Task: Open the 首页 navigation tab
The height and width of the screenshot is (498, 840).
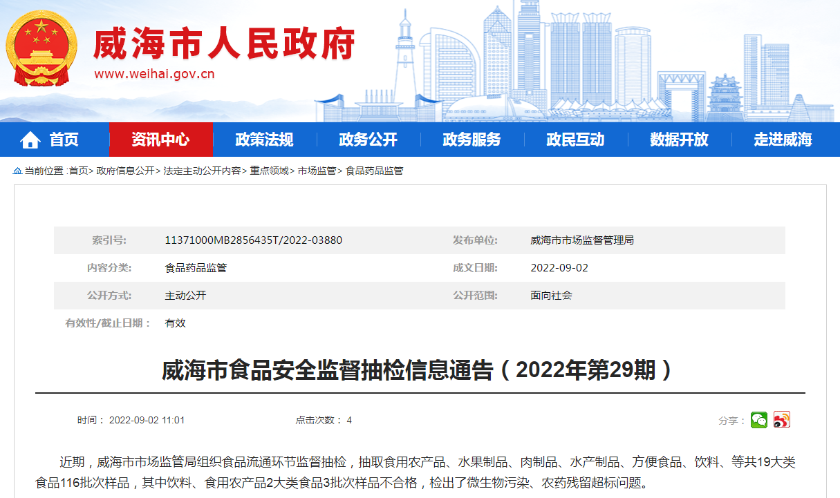Action: click(64, 140)
